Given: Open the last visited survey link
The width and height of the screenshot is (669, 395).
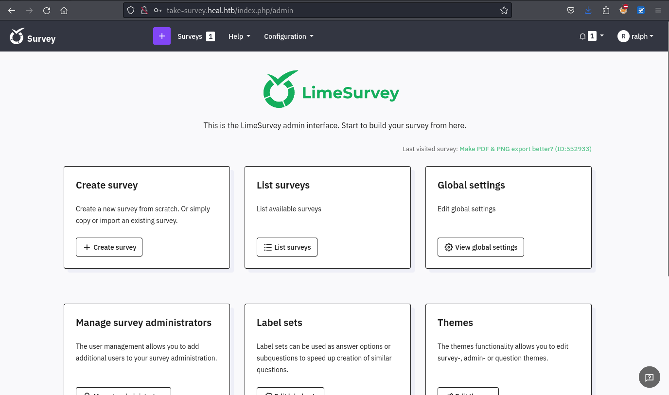Looking at the screenshot, I should pyautogui.click(x=526, y=149).
